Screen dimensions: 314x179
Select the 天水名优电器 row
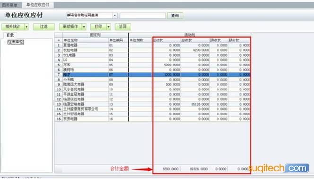click(x=152, y=89)
